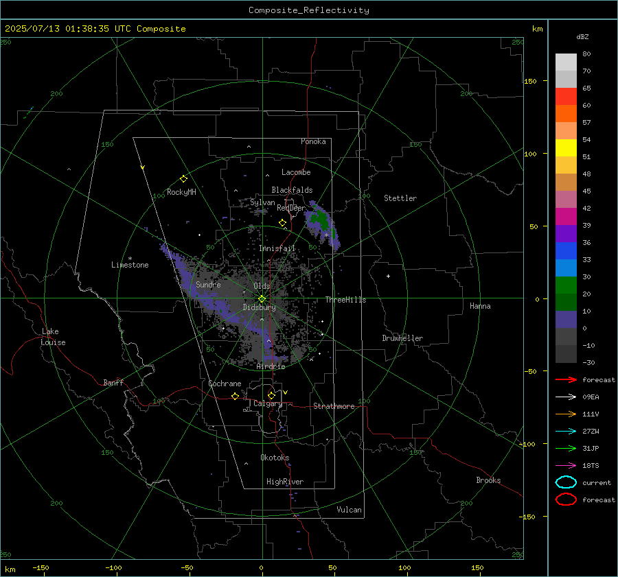Image resolution: width=618 pixels, height=577 pixels.
Task: Click the Blackfalds city label
Action: tap(292, 190)
